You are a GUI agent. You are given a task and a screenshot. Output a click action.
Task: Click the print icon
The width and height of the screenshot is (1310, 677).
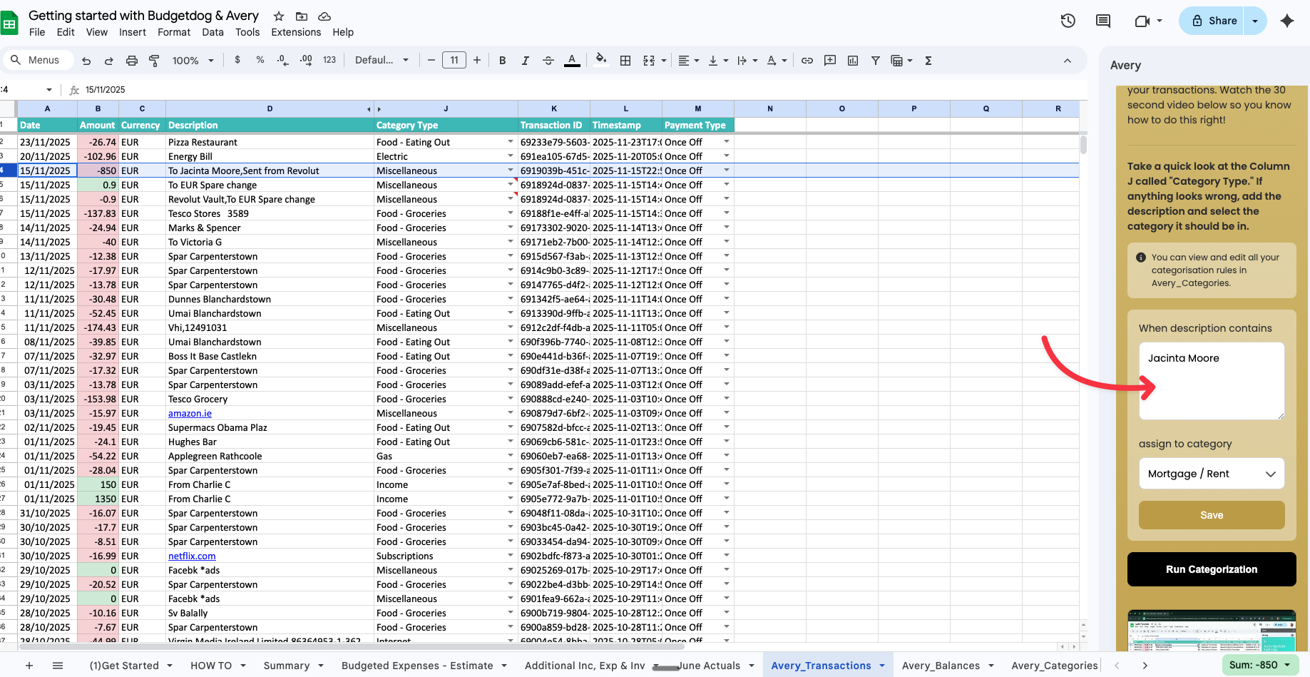[x=131, y=61]
